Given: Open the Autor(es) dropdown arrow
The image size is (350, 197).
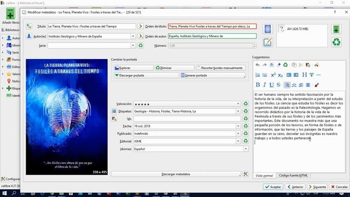Looking at the screenshot, I should click(133, 36).
